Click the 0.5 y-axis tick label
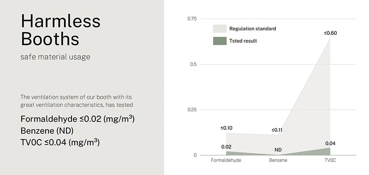Screen dimensions: 369x175 pyautogui.click(x=193, y=64)
